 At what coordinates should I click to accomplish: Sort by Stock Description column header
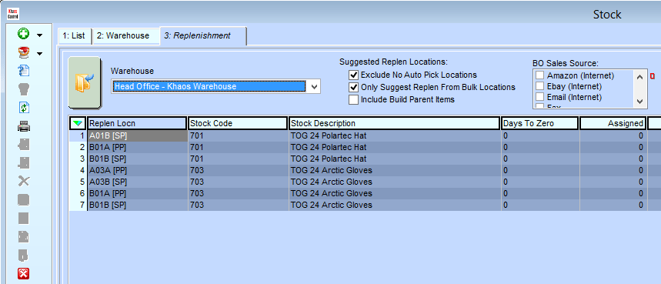click(x=394, y=123)
